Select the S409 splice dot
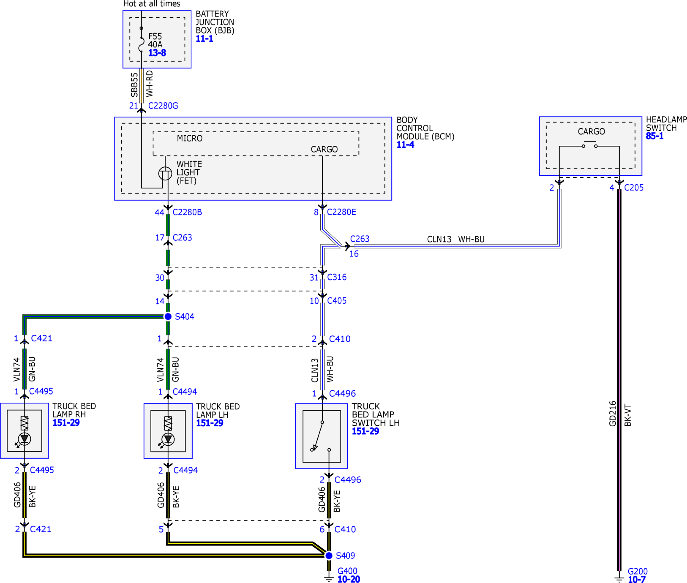 tap(329, 556)
